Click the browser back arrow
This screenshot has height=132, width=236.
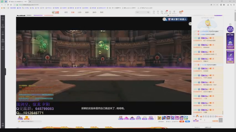click(x=2, y=5)
